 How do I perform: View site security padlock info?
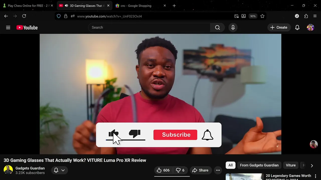[x=66, y=16]
